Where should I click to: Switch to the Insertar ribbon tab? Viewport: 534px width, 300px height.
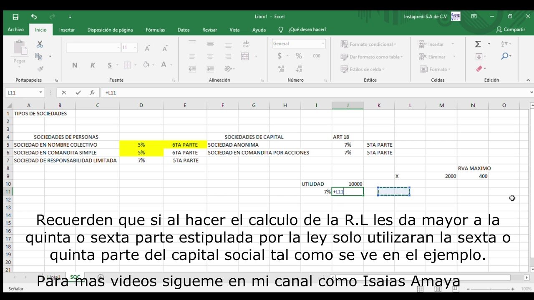(67, 30)
